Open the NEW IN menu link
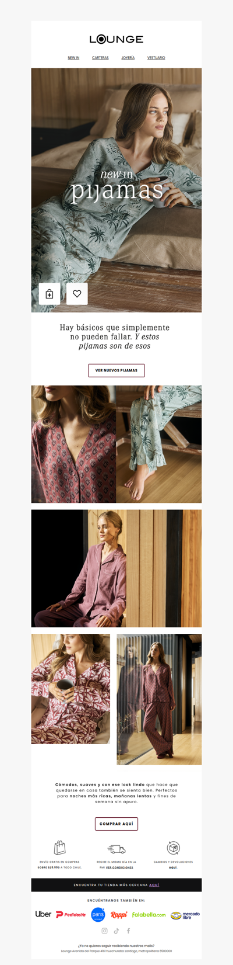Image resolution: width=233 pixels, height=965 pixels. [73, 58]
